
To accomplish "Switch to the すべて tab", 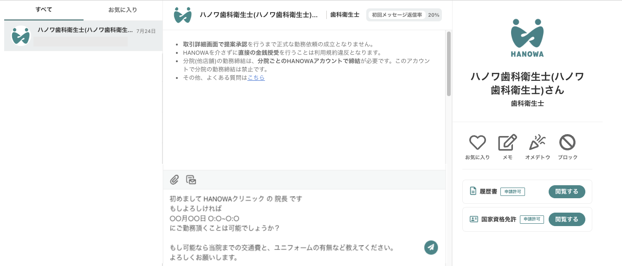I will tap(44, 10).
